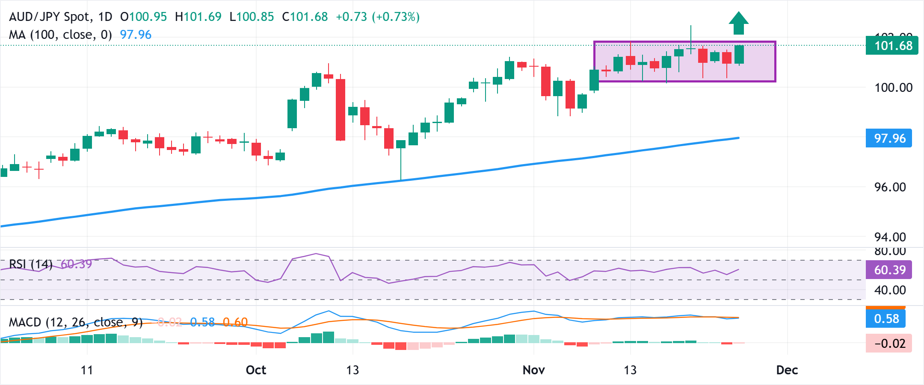Click the 96.00 level on the price axis

point(890,187)
